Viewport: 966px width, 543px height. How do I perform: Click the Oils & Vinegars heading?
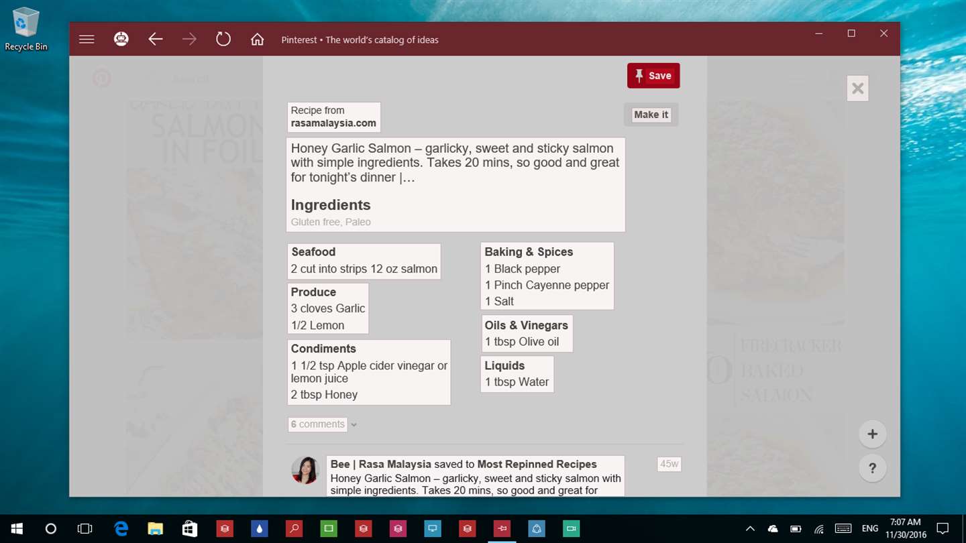[x=527, y=325]
